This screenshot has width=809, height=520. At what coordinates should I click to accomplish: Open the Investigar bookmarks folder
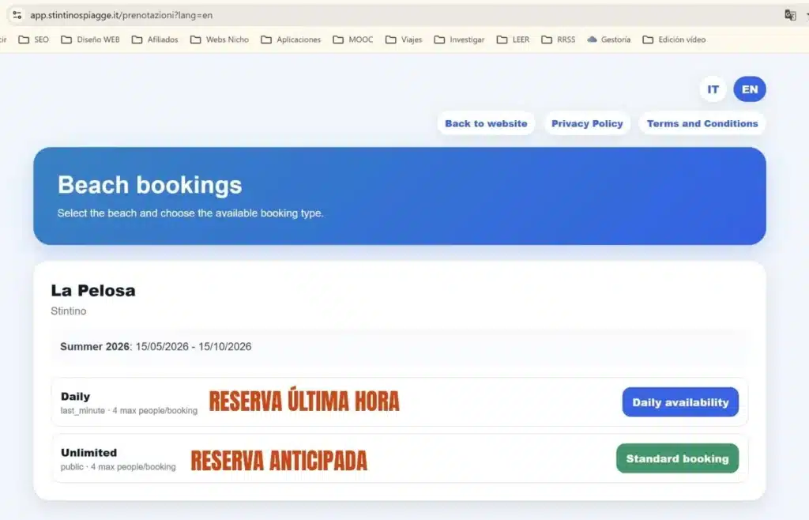tap(459, 40)
